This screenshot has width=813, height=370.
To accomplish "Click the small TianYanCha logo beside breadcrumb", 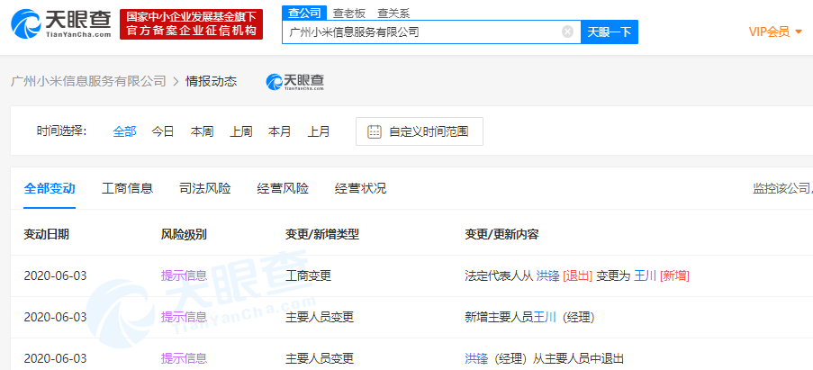I will coord(295,81).
